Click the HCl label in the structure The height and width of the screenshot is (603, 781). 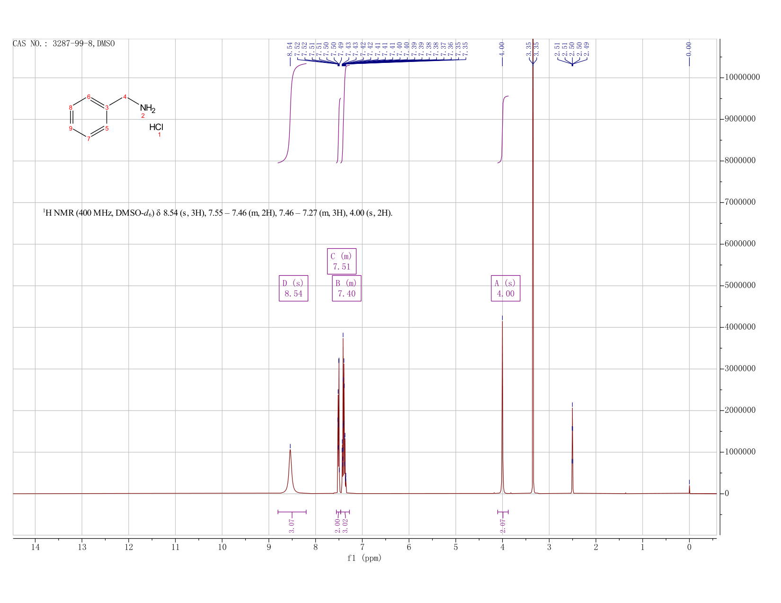(x=156, y=127)
